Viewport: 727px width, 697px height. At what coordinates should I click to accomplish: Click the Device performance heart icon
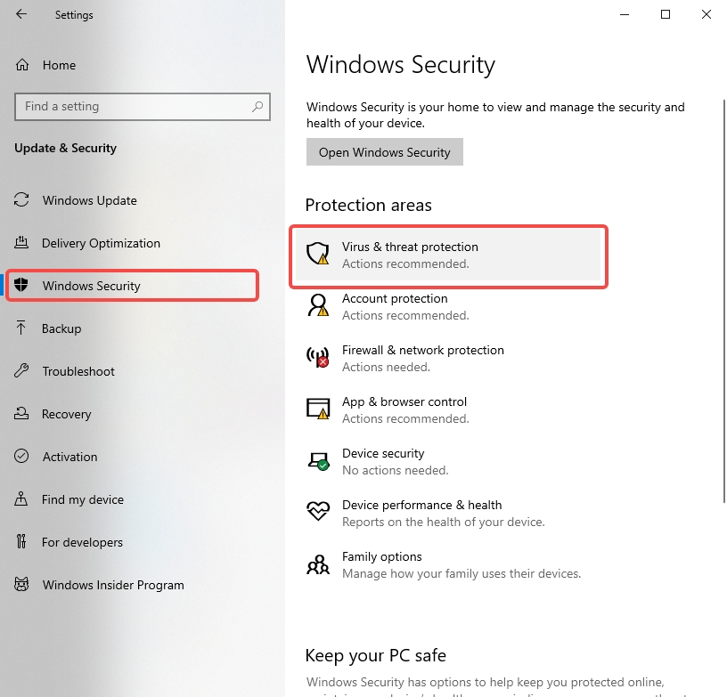(x=318, y=512)
